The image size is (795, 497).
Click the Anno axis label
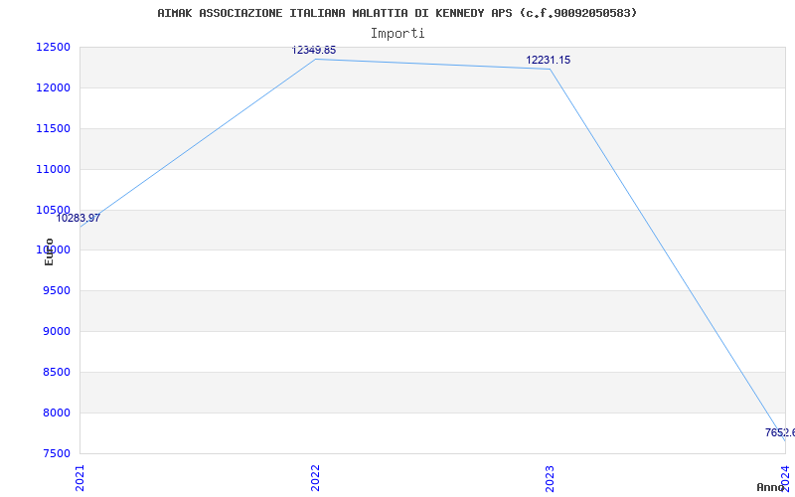point(771,487)
